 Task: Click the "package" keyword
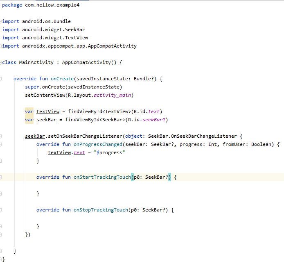pos(12,5)
